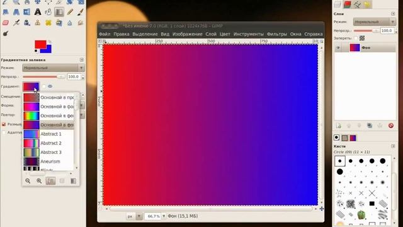Switch gradient popup to list view
403x227 pixels.
pyautogui.click(x=50, y=181)
